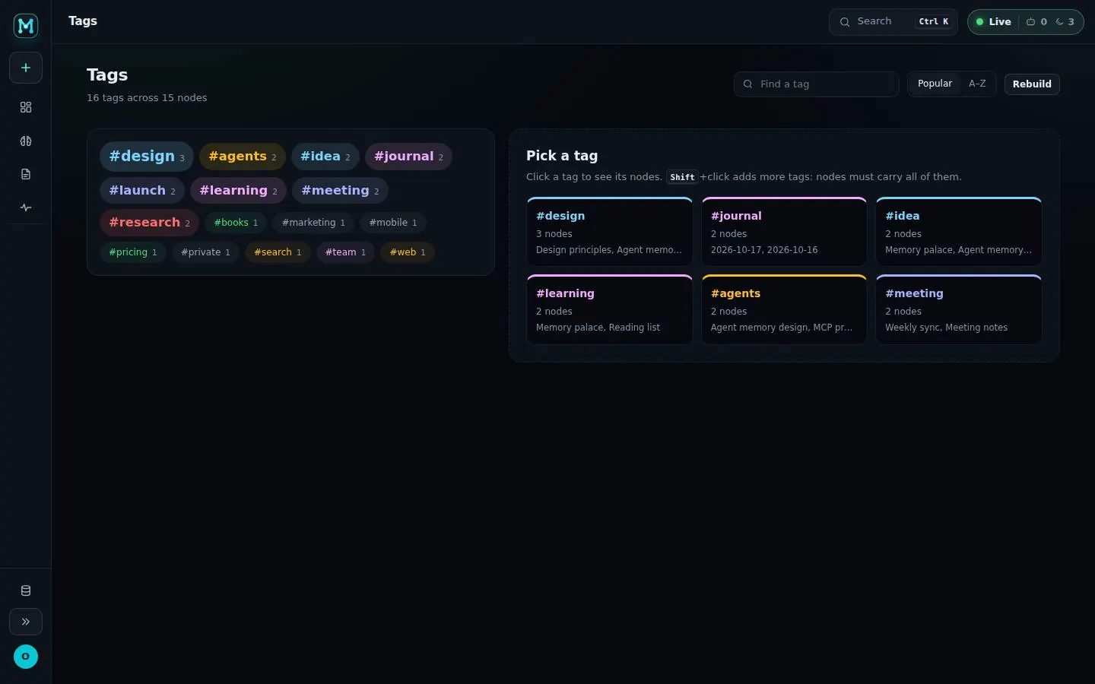This screenshot has width=1095, height=684.
Task: Pick the #team tag chip
Action: click(x=345, y=252)
